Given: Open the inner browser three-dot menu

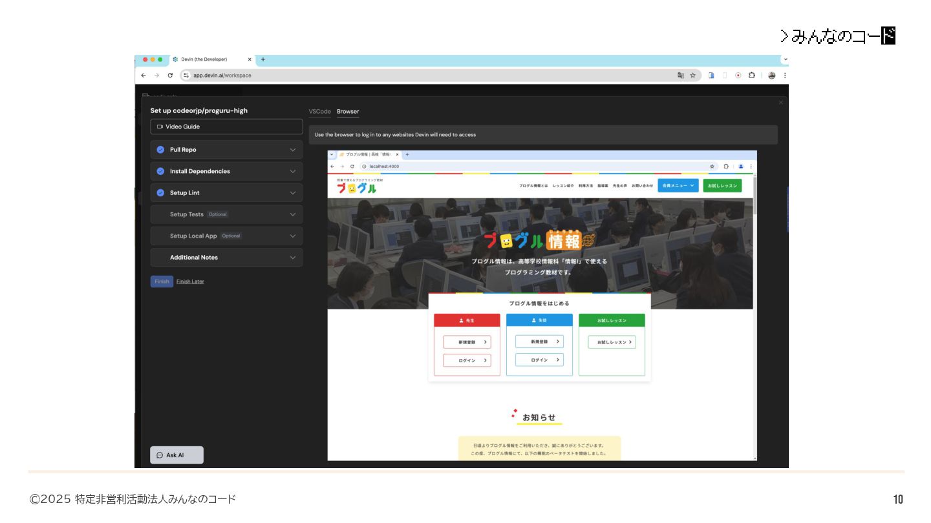Looking at the screenshot, I should pyautogui.click(x=751, y=166).
